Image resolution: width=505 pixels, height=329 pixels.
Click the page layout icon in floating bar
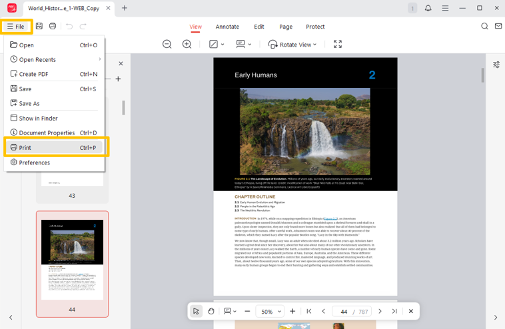pos(227,311)
